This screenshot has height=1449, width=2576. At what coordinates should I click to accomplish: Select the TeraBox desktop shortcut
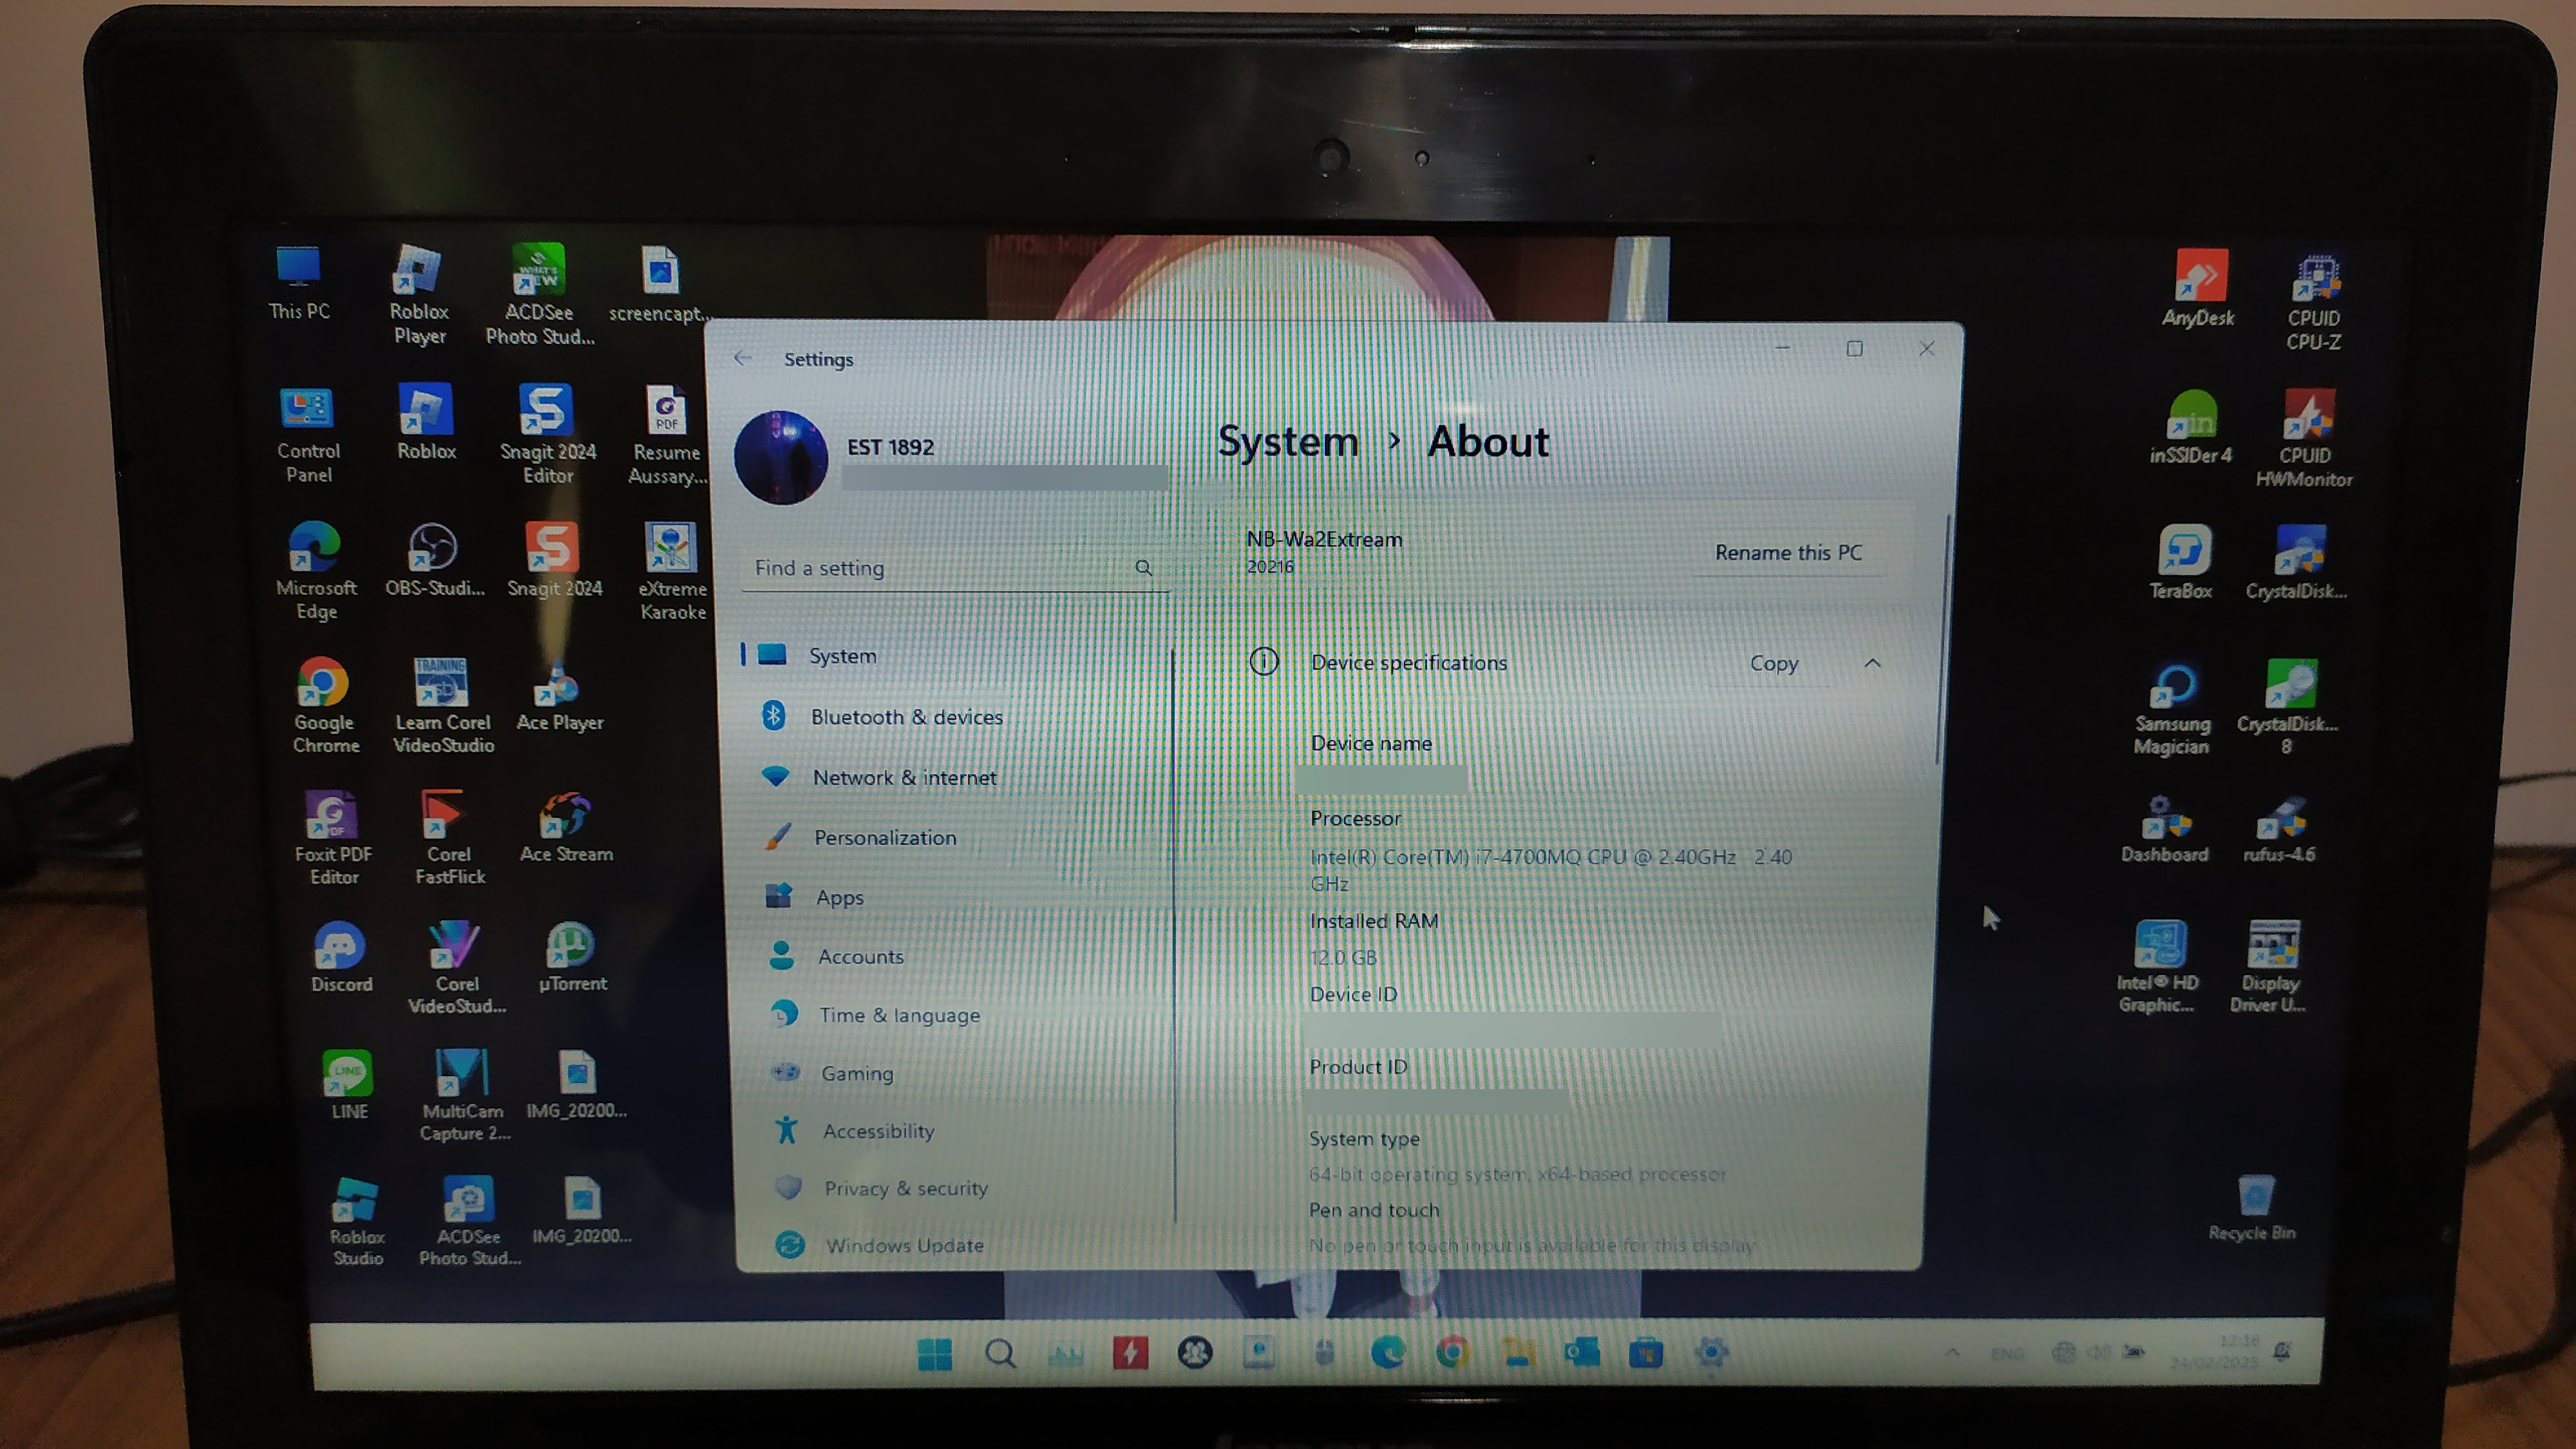2181,563
